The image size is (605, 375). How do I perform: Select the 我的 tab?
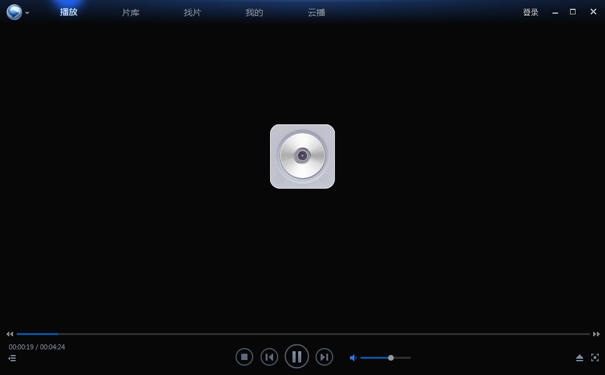254,12
